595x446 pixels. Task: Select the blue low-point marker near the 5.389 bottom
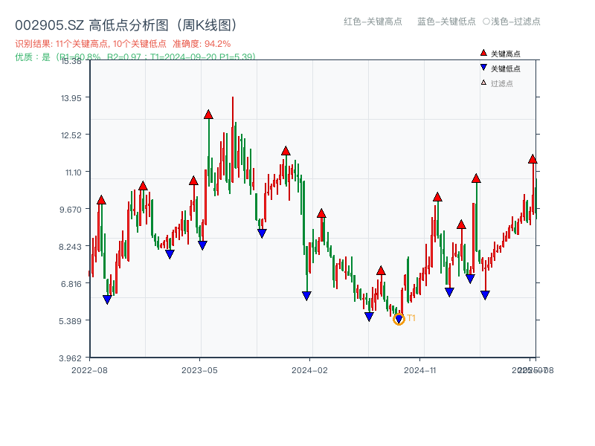(x=369, y=315)
